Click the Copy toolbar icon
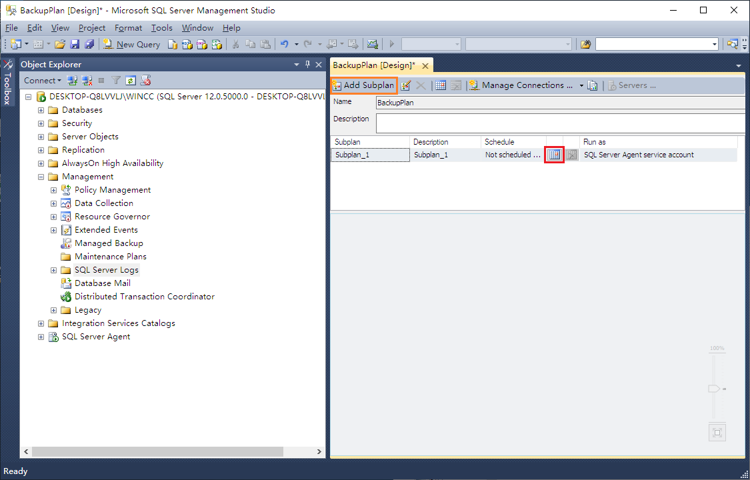 pos(250,45)
